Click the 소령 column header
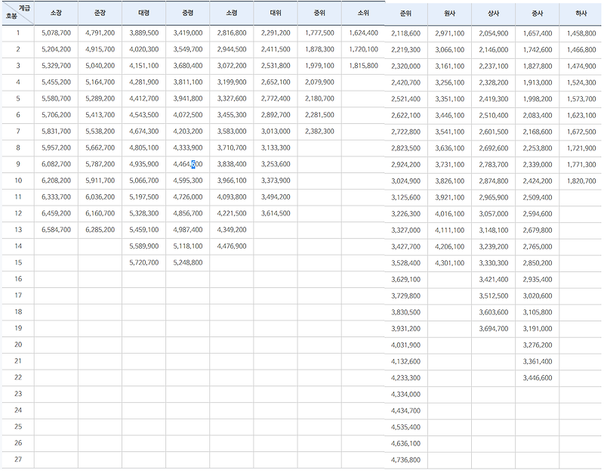Image resolution: width=604 pixels, height=471 pixels. pyautogui.click(x=232, y=13)
